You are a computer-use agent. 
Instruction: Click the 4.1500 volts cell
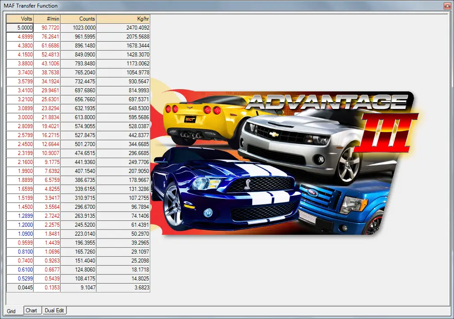click(20, 55)
